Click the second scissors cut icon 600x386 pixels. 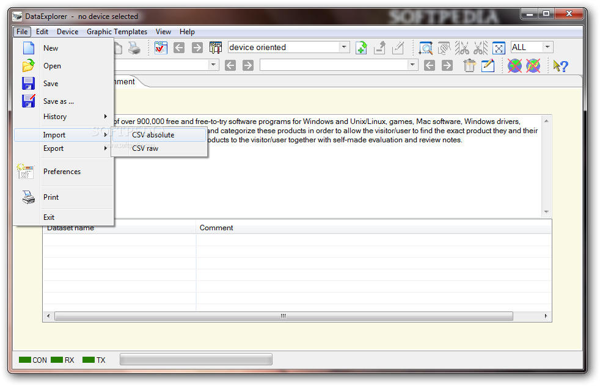[481, 48]
